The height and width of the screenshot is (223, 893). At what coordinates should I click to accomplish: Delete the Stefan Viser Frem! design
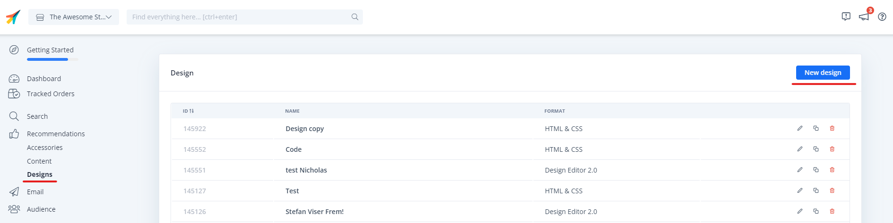pos(832,211)
